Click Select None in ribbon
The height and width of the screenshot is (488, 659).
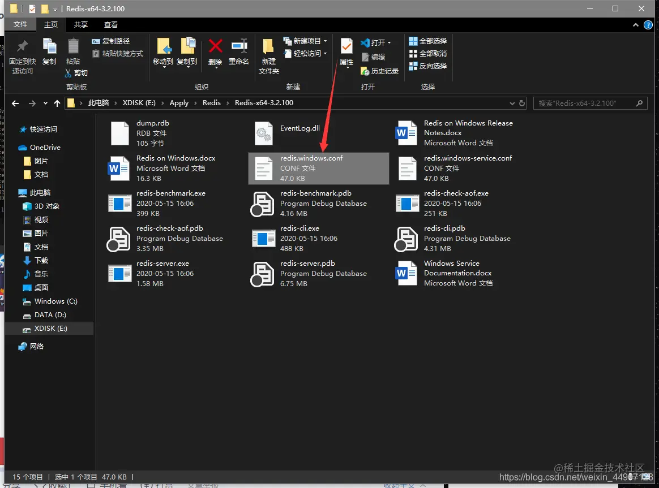[x=428, y=54]
